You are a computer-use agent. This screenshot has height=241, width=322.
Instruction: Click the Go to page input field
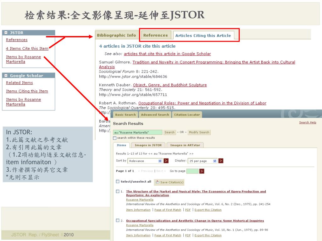[192, 171]
